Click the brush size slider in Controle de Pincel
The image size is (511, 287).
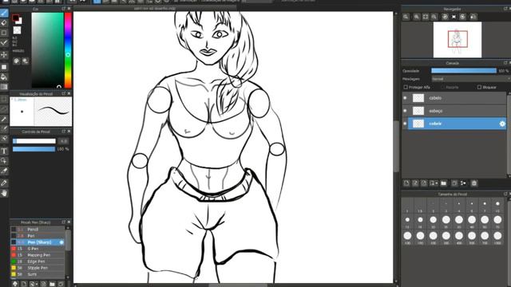coord(34,141)
